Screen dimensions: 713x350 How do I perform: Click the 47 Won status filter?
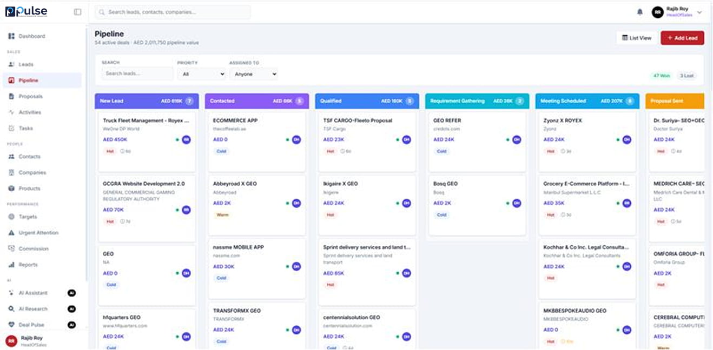tap(661, 76)
